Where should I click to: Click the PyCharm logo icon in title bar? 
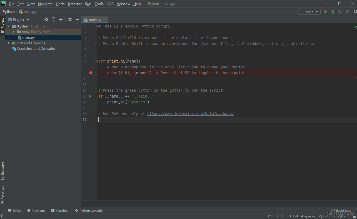point(3,4)
